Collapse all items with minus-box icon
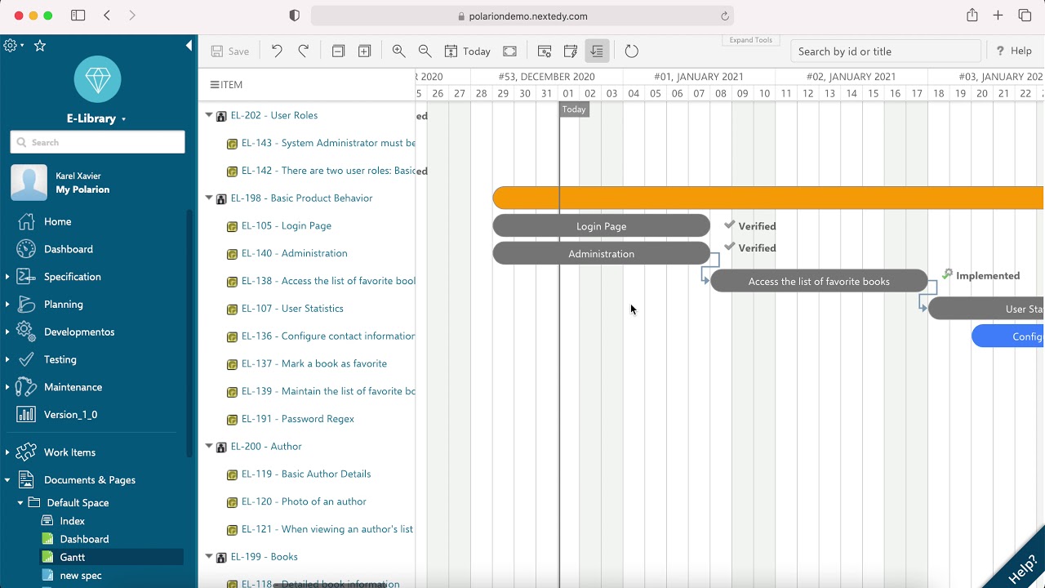1045x588 pixels. pos(338,51)
